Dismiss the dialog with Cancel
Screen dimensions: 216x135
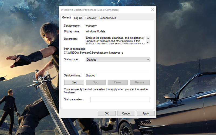[x=126, y=113]
